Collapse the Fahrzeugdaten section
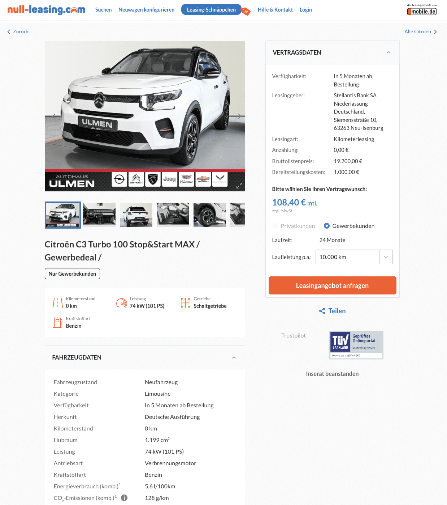Viewport: 447px width, 505px height. [x=234, y=357]
